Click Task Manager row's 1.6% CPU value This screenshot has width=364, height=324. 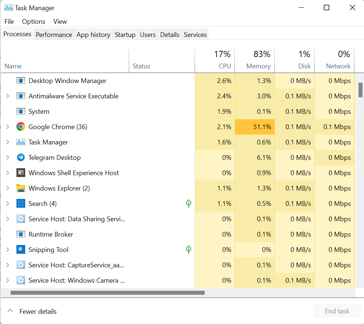click(224, 142)
